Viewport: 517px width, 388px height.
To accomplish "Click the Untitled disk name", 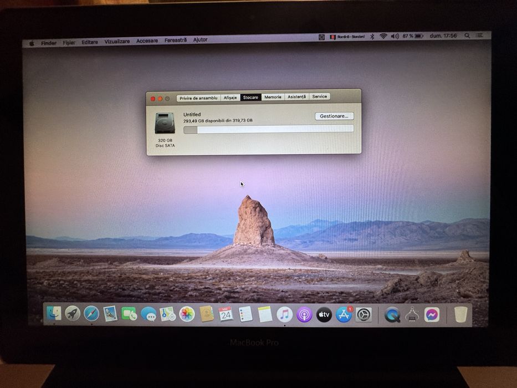I will point(192,115).
